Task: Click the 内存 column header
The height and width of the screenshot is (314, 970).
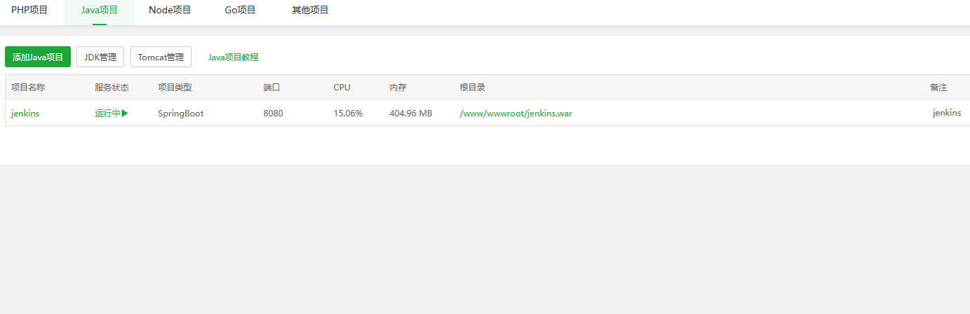Action: (398, 88)
